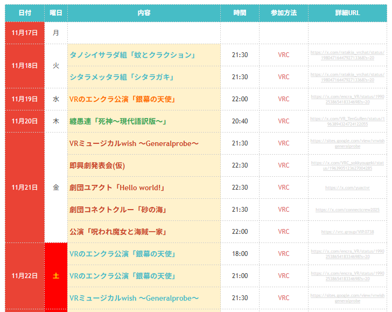Open the vrc.group/VIR.0738 link
Screen dimensions: 392x312
click(x=347, y=232)
